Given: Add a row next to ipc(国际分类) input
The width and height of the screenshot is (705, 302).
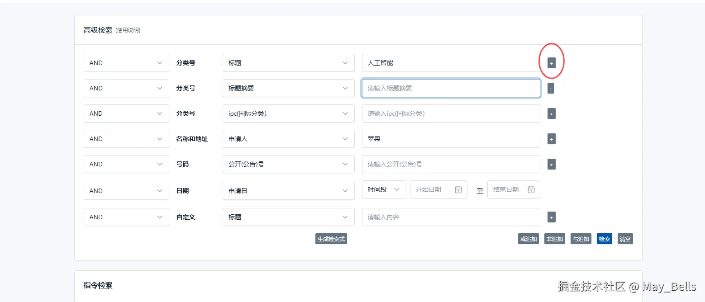Looking at the screenshot, I should point(551,114).
